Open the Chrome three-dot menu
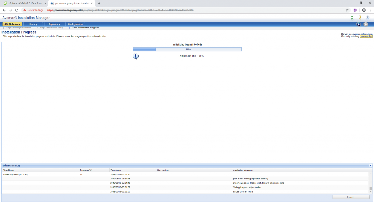Screen dimensions: 374x202 coord(370,10)
